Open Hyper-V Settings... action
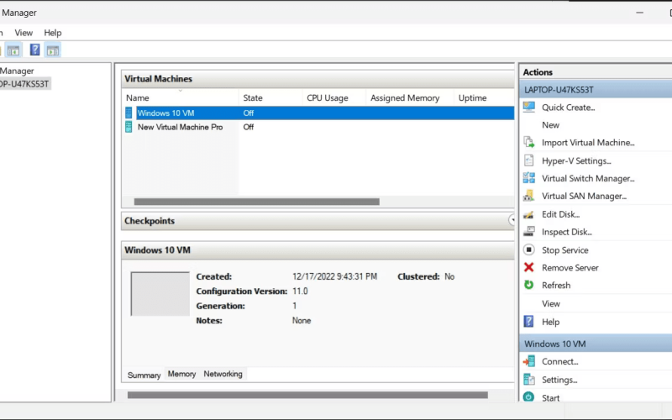The height and width of the screenshot is (420, 672). tap(576, 160)
